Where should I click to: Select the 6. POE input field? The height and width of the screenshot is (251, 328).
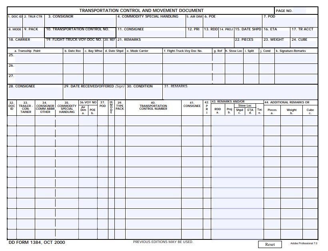point(232,22)
